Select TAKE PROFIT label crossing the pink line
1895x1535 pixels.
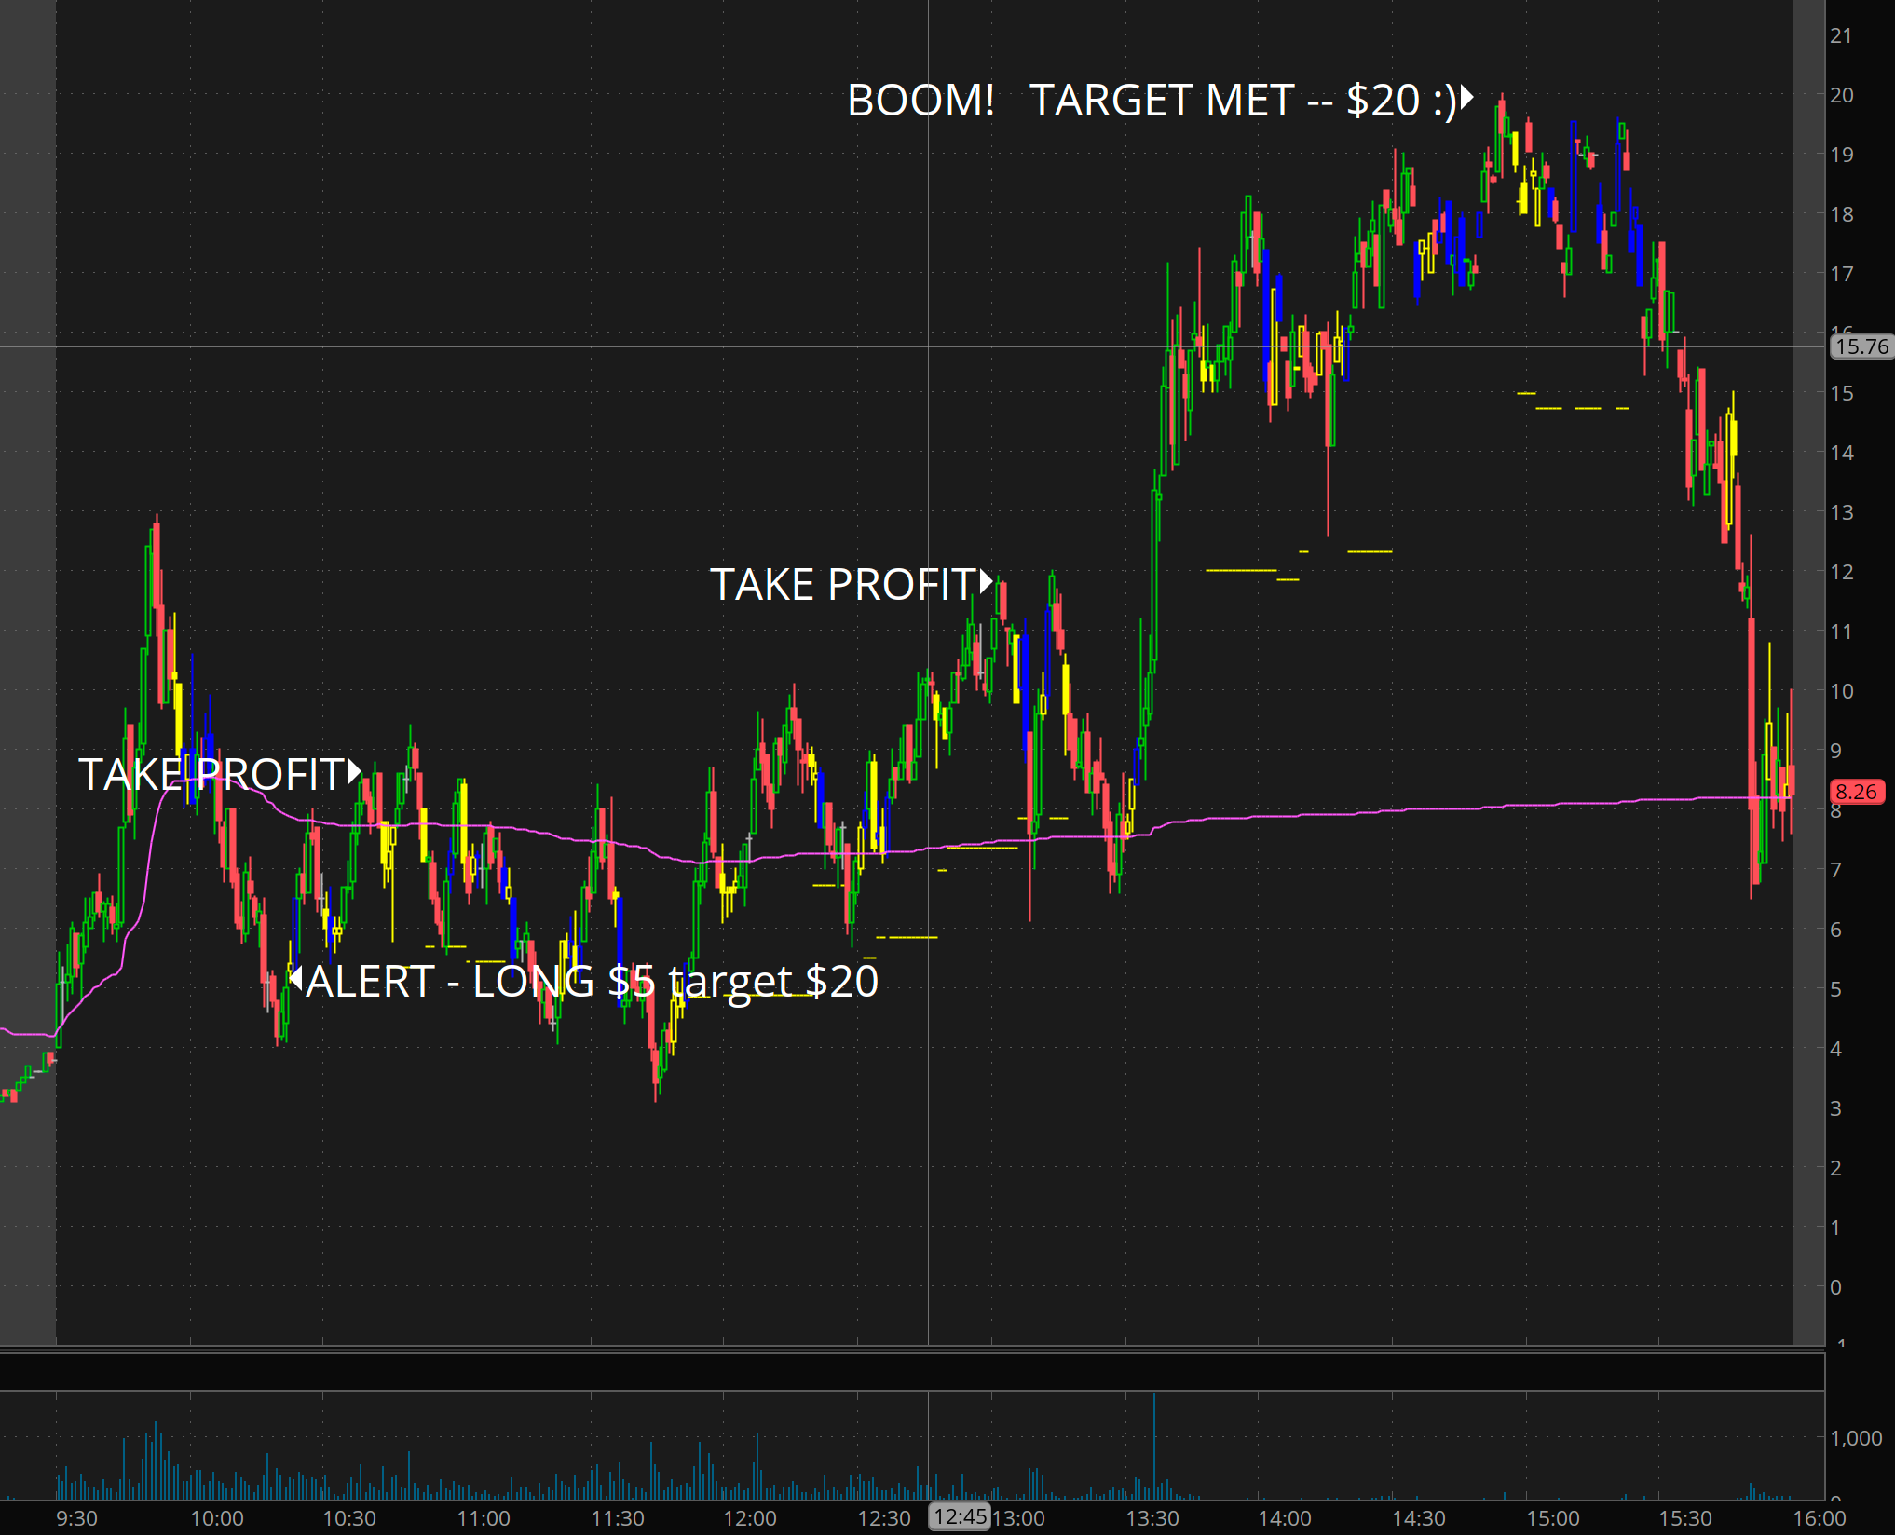pos(211,775)
